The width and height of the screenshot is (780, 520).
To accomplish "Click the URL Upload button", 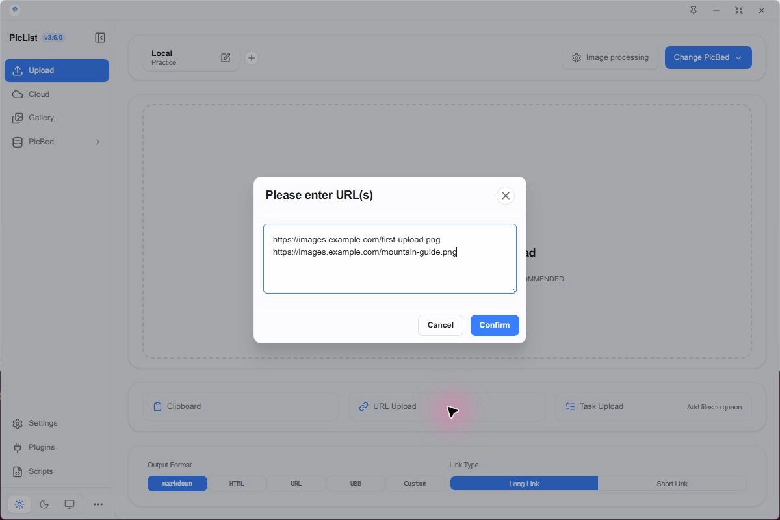I will [447, 406].
